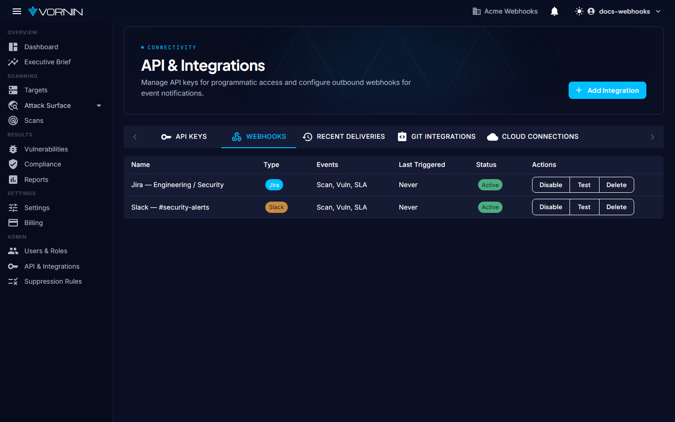The height and width of the screenshot is (422, 675).
Task: Click the Settings sliders icon
Action: [x=13, y=208]
